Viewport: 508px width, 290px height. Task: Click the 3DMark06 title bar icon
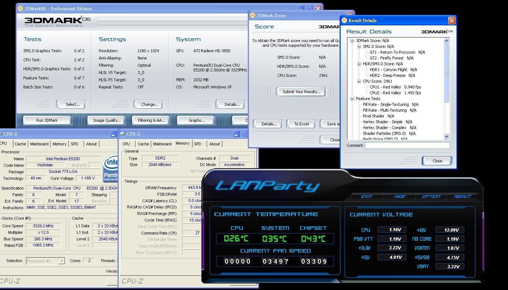click(x=20, y=8)
